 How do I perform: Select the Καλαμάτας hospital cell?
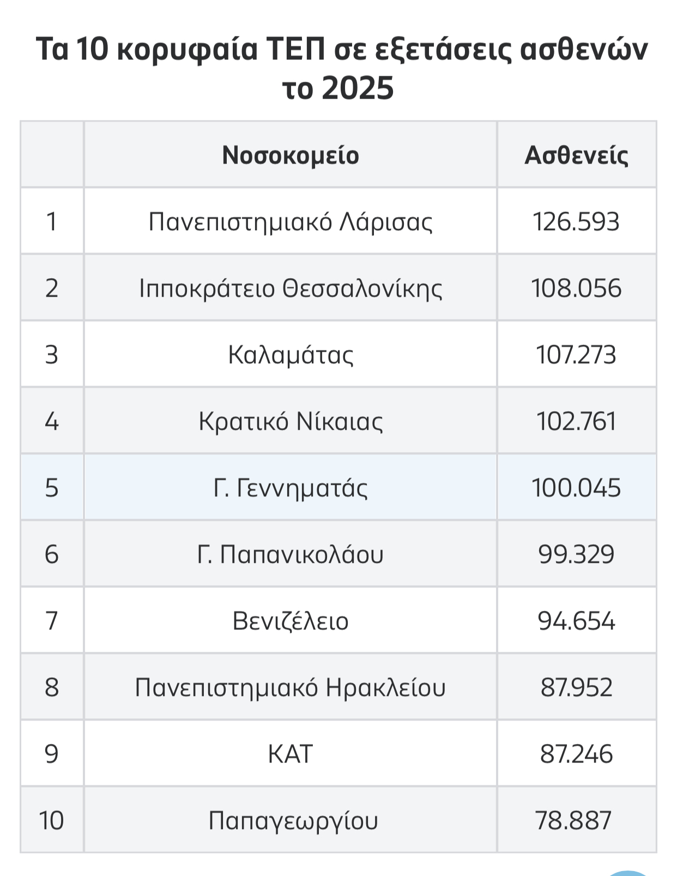point(291,355)
